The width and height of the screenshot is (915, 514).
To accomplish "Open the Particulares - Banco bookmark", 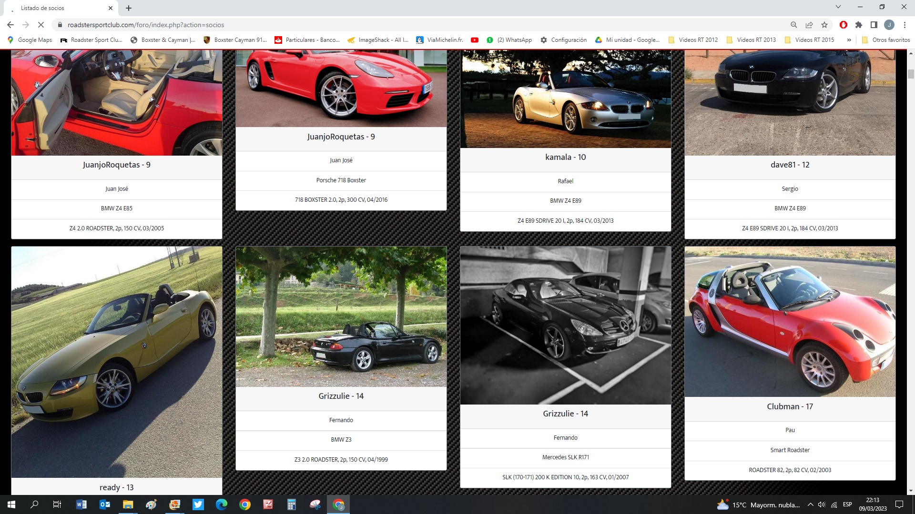I will pyautogui.click(x=307, y=40).
